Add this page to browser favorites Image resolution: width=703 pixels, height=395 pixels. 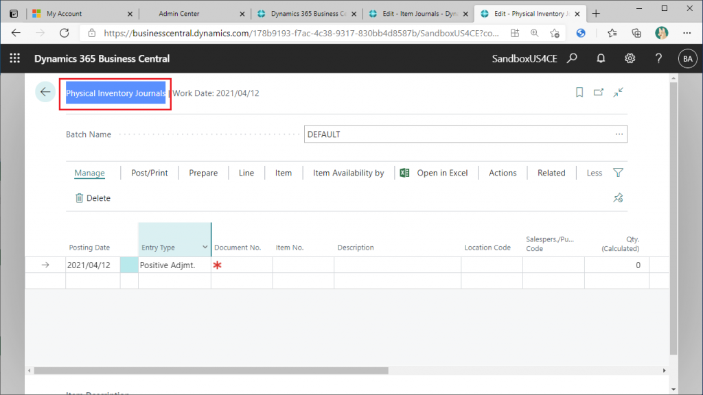click(x=555, y=33)
